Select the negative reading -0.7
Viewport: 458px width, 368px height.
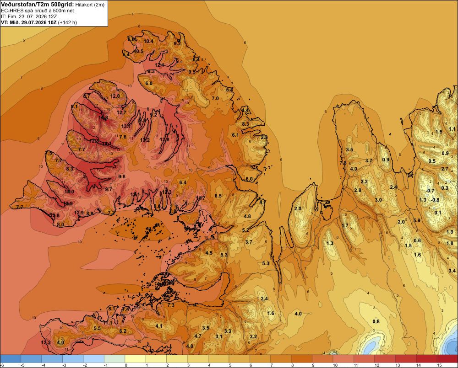pos(430,191)
